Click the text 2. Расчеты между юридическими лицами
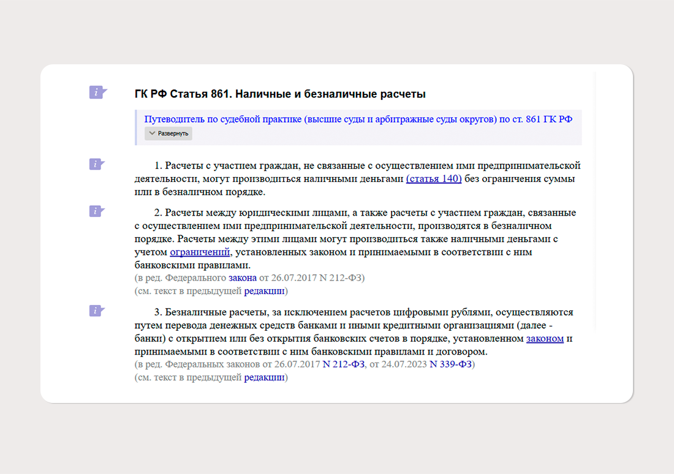The width and height of the screenshot is (674, 474). (x=251, y=213)
